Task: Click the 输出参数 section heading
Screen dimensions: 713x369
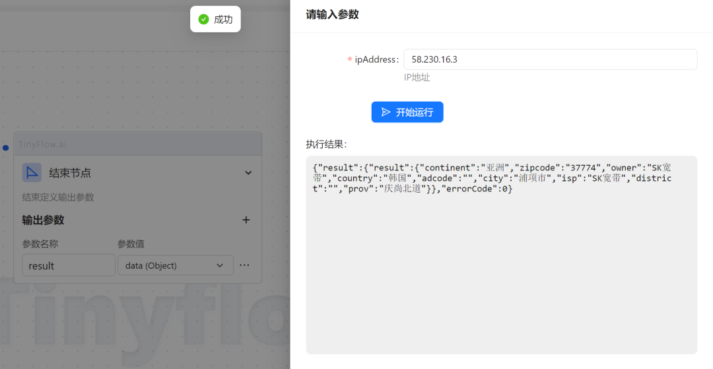Action: [x=43, y=220]
